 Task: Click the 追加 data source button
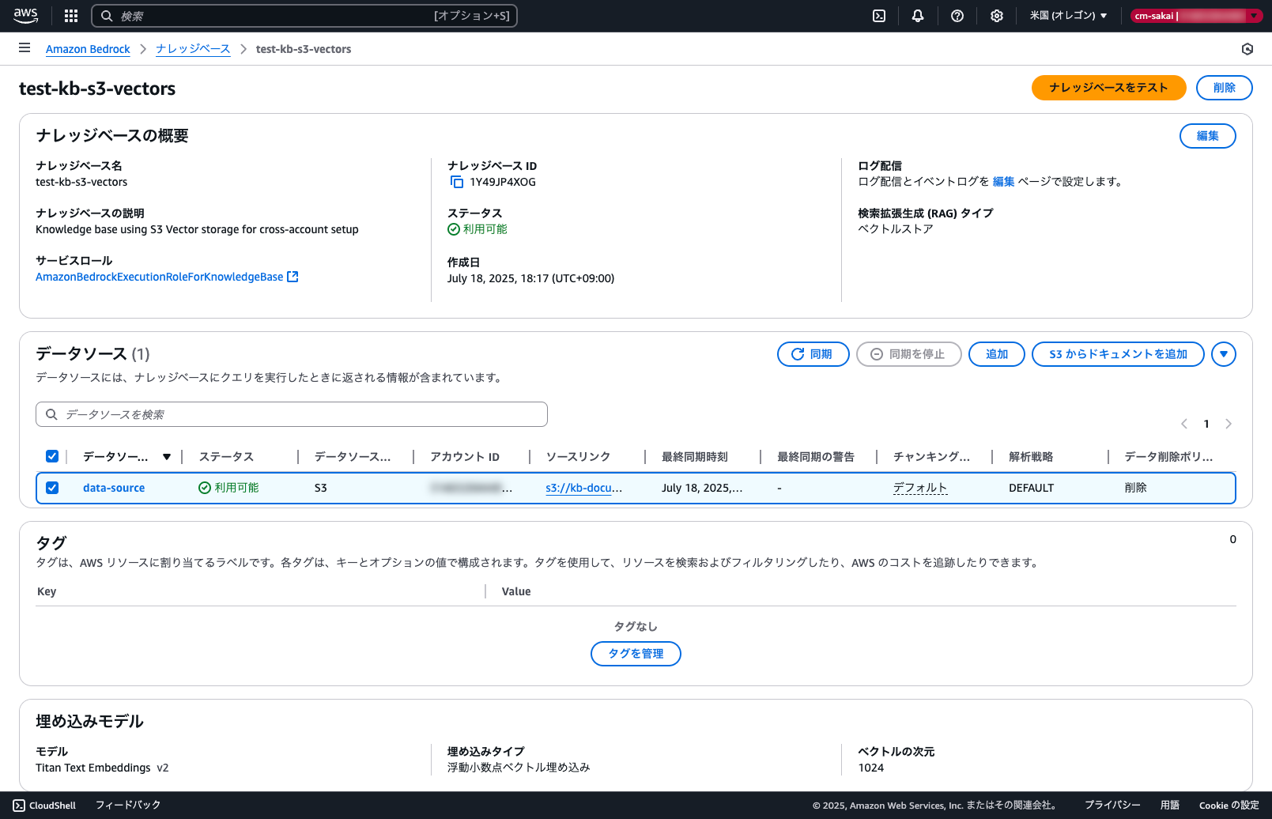[996, 354]
